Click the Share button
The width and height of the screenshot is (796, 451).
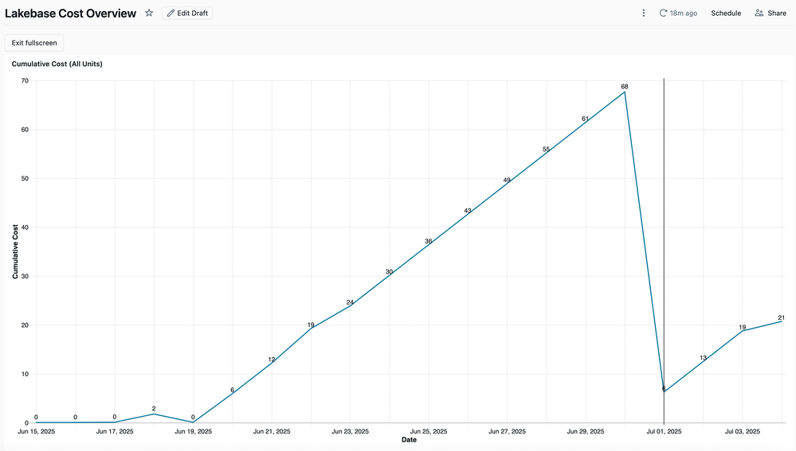coord(771,14)
